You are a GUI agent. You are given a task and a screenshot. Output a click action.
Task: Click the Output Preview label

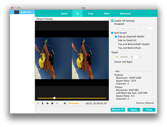coord(45,19)
